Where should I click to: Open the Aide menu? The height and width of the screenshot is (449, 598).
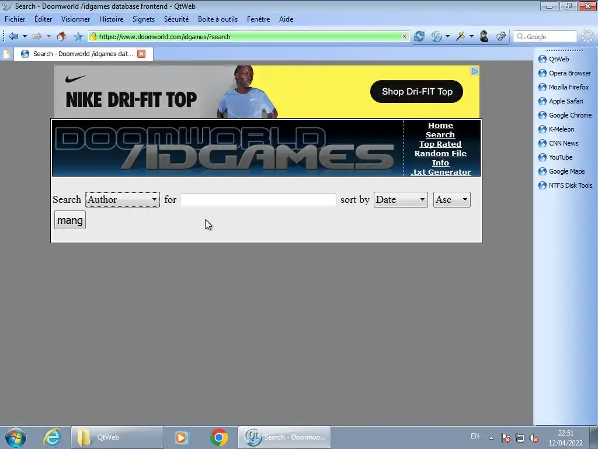286,19
